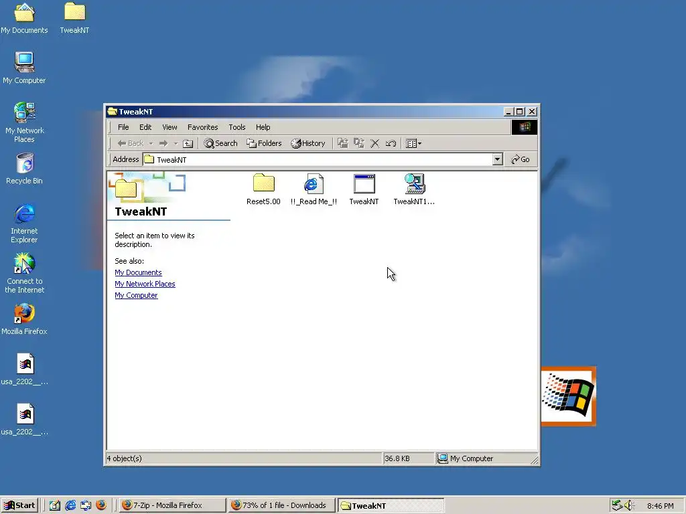Open the Tools menu
686x514 pixels.
click(x=236, y=127)
